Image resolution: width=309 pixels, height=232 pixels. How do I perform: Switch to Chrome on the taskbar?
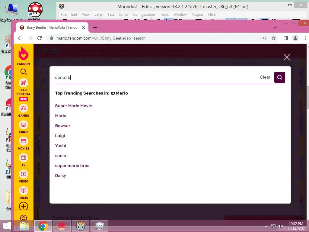click(x=43, y=226)
